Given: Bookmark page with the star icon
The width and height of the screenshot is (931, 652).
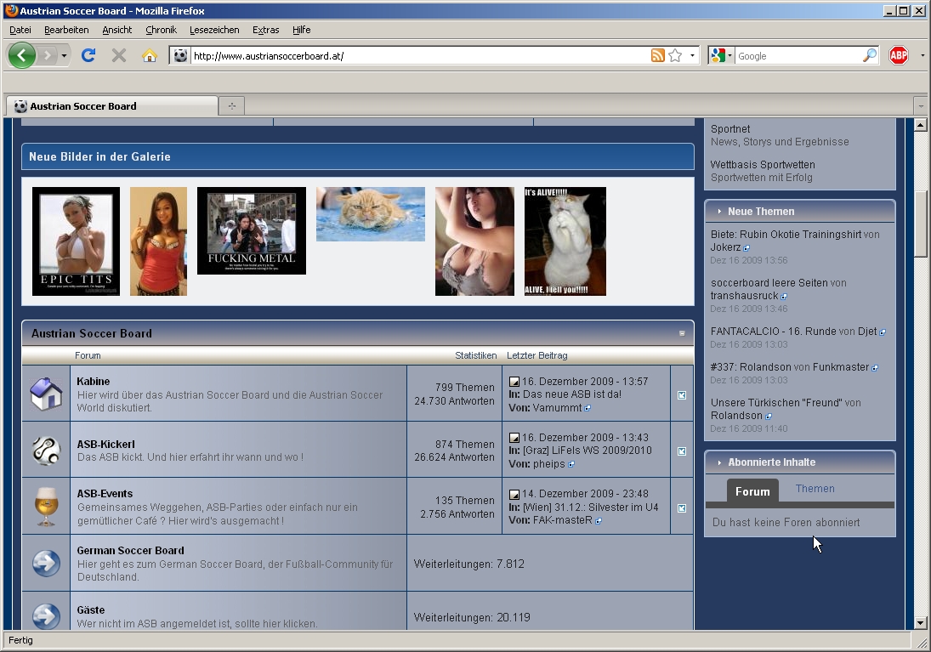Looking at the screenshot, I should 675,56.
